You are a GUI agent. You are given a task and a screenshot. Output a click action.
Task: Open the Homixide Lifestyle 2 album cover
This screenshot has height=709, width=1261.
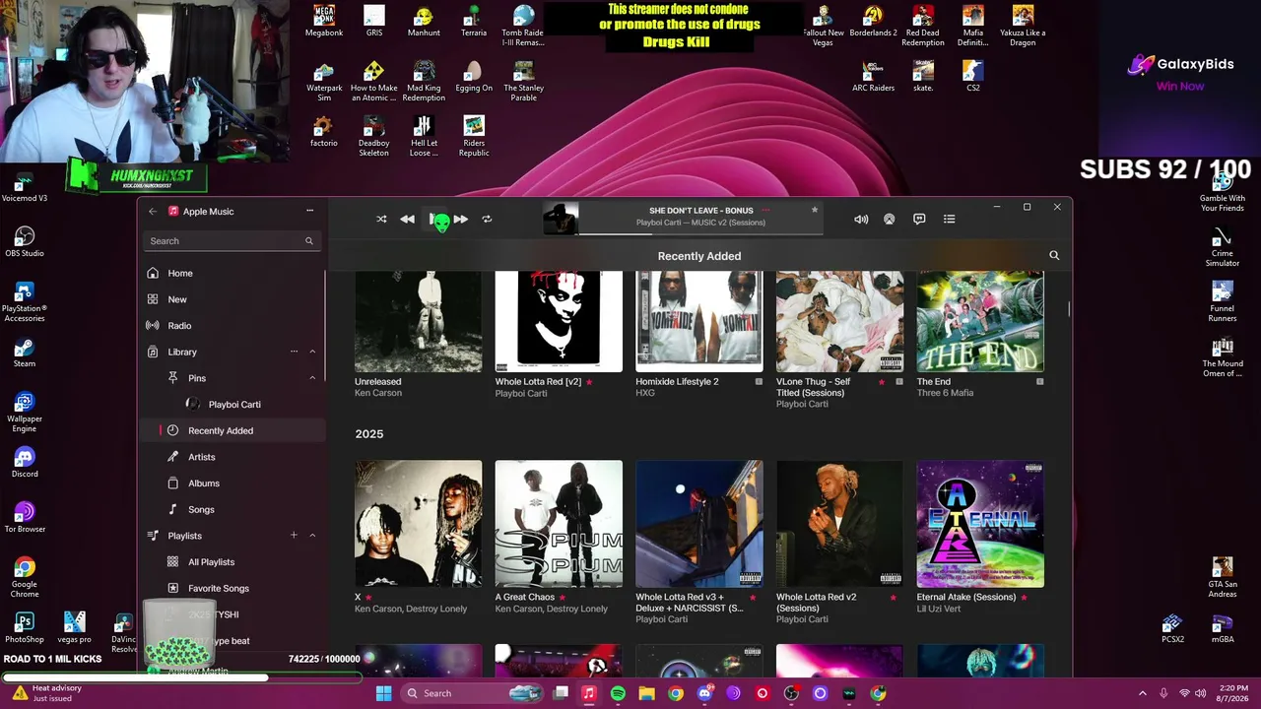699,321
